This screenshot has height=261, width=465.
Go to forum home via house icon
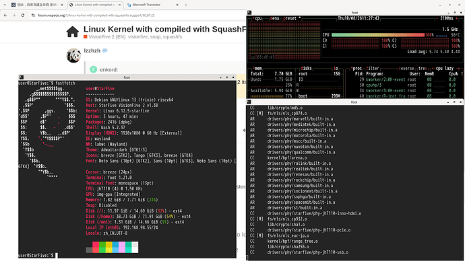(x=73, y=32)
